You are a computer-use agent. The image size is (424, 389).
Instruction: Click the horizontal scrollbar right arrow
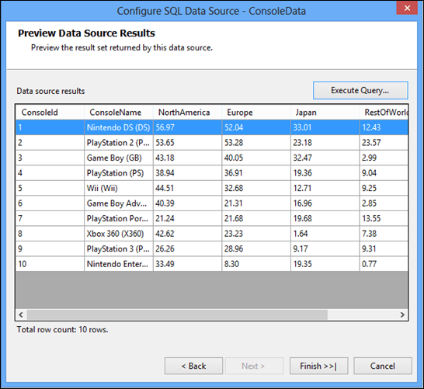(402, 314)
